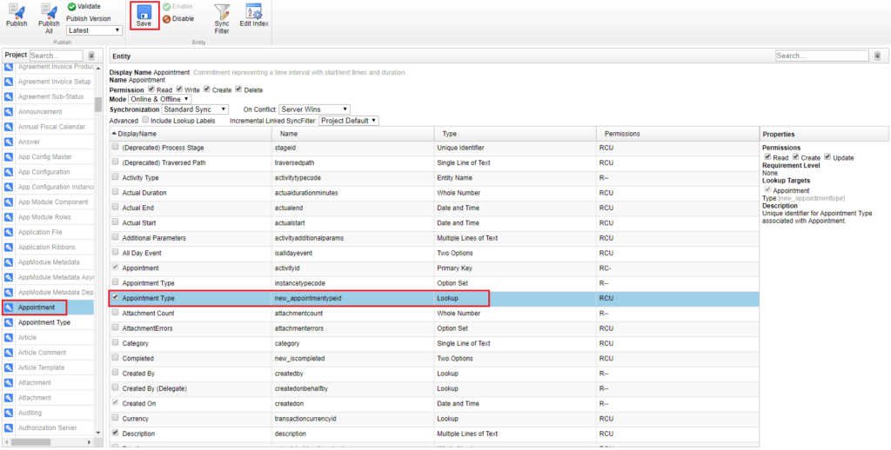Focus the Entity search field
This screenshot has width=891, height=450.
[x=821, y=56]
